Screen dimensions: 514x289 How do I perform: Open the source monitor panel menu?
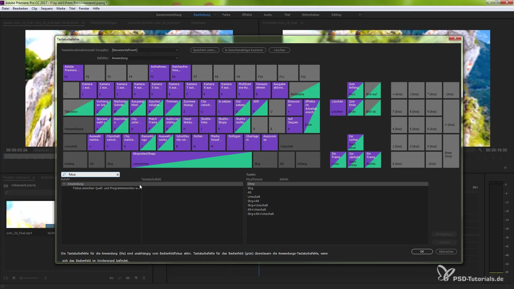(x=83, y=23)
